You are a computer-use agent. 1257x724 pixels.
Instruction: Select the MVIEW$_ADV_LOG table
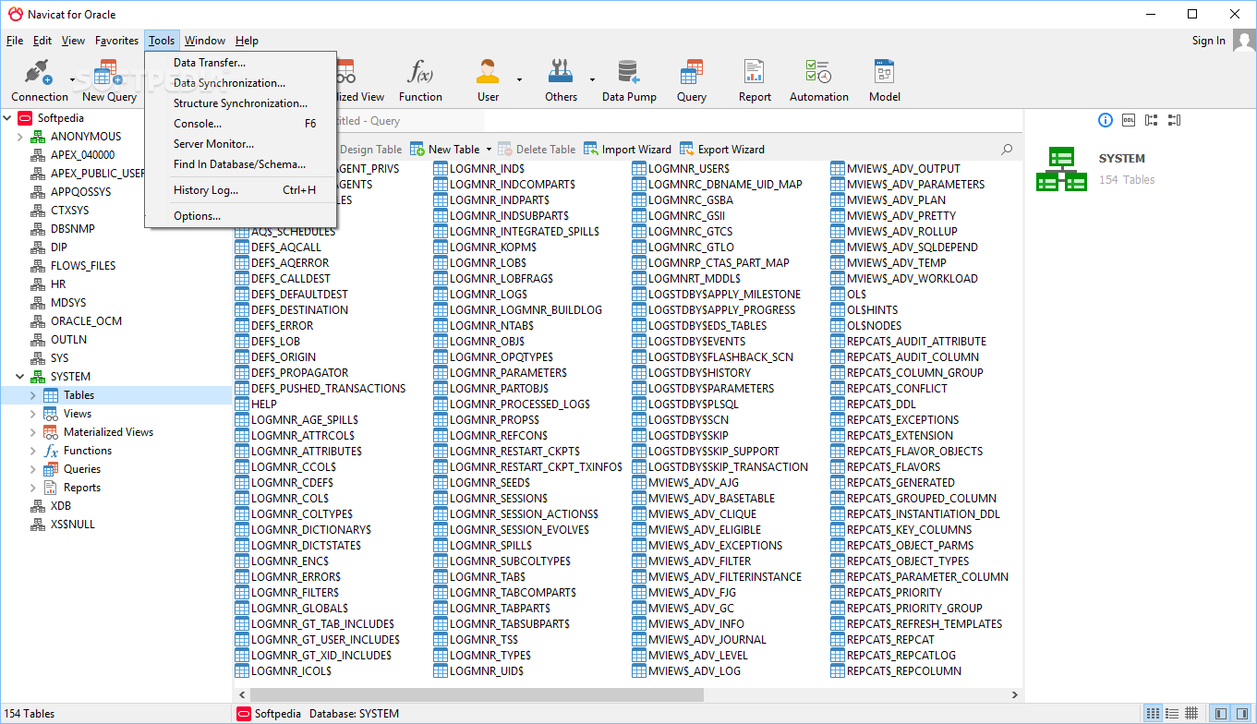click(x=695, y=671)
